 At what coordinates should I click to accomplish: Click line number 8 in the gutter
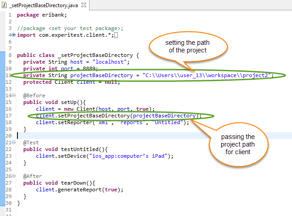pyautogui.click(x=10, y=55)
